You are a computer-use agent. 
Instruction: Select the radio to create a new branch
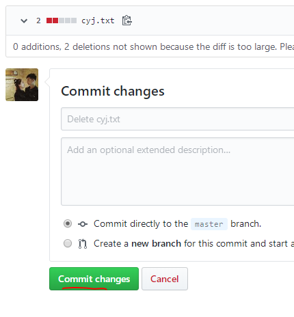[x=68, y=243]
